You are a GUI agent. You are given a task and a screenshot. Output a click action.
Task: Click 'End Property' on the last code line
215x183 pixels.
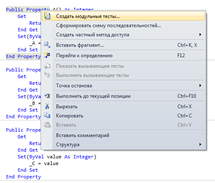tap(23, 177)
